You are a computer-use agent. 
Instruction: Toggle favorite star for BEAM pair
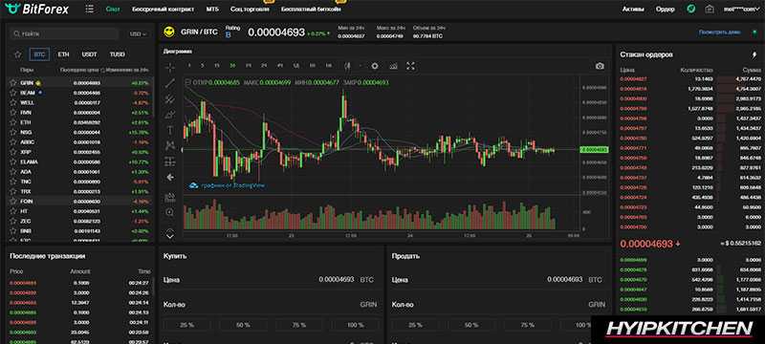coord(13,93)
